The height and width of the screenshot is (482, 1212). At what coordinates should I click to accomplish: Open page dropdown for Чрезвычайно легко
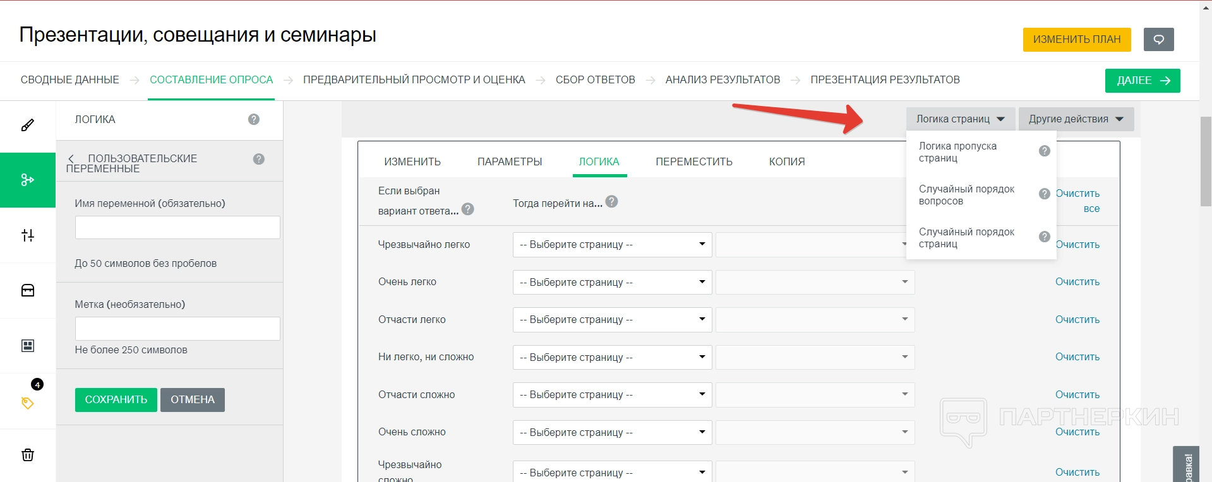pos(612,245)
